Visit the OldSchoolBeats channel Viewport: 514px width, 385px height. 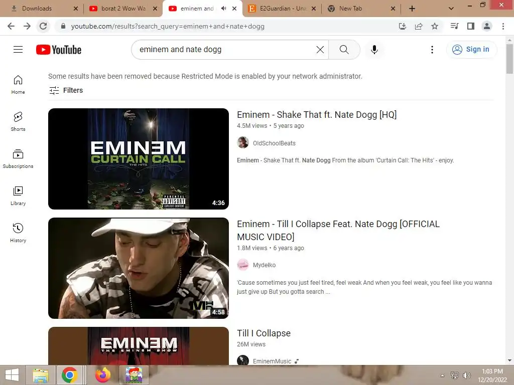[x=274, y=143]
